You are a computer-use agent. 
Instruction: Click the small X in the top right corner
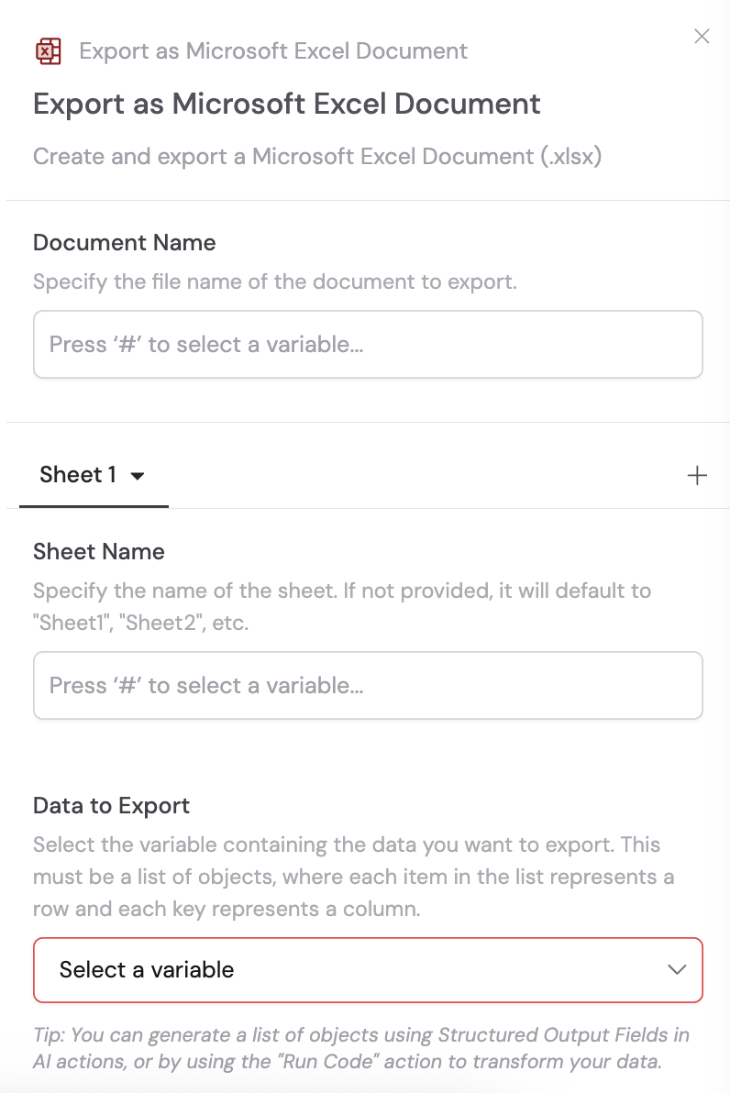coord(702,37)
